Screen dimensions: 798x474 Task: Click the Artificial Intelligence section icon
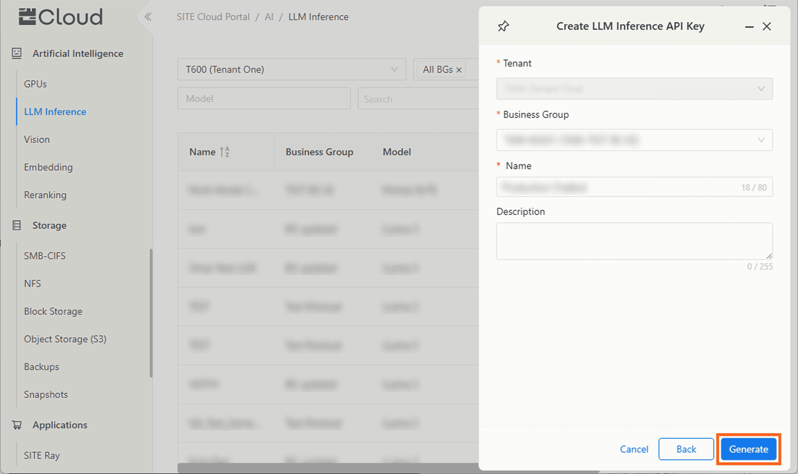tap(16, 53)
